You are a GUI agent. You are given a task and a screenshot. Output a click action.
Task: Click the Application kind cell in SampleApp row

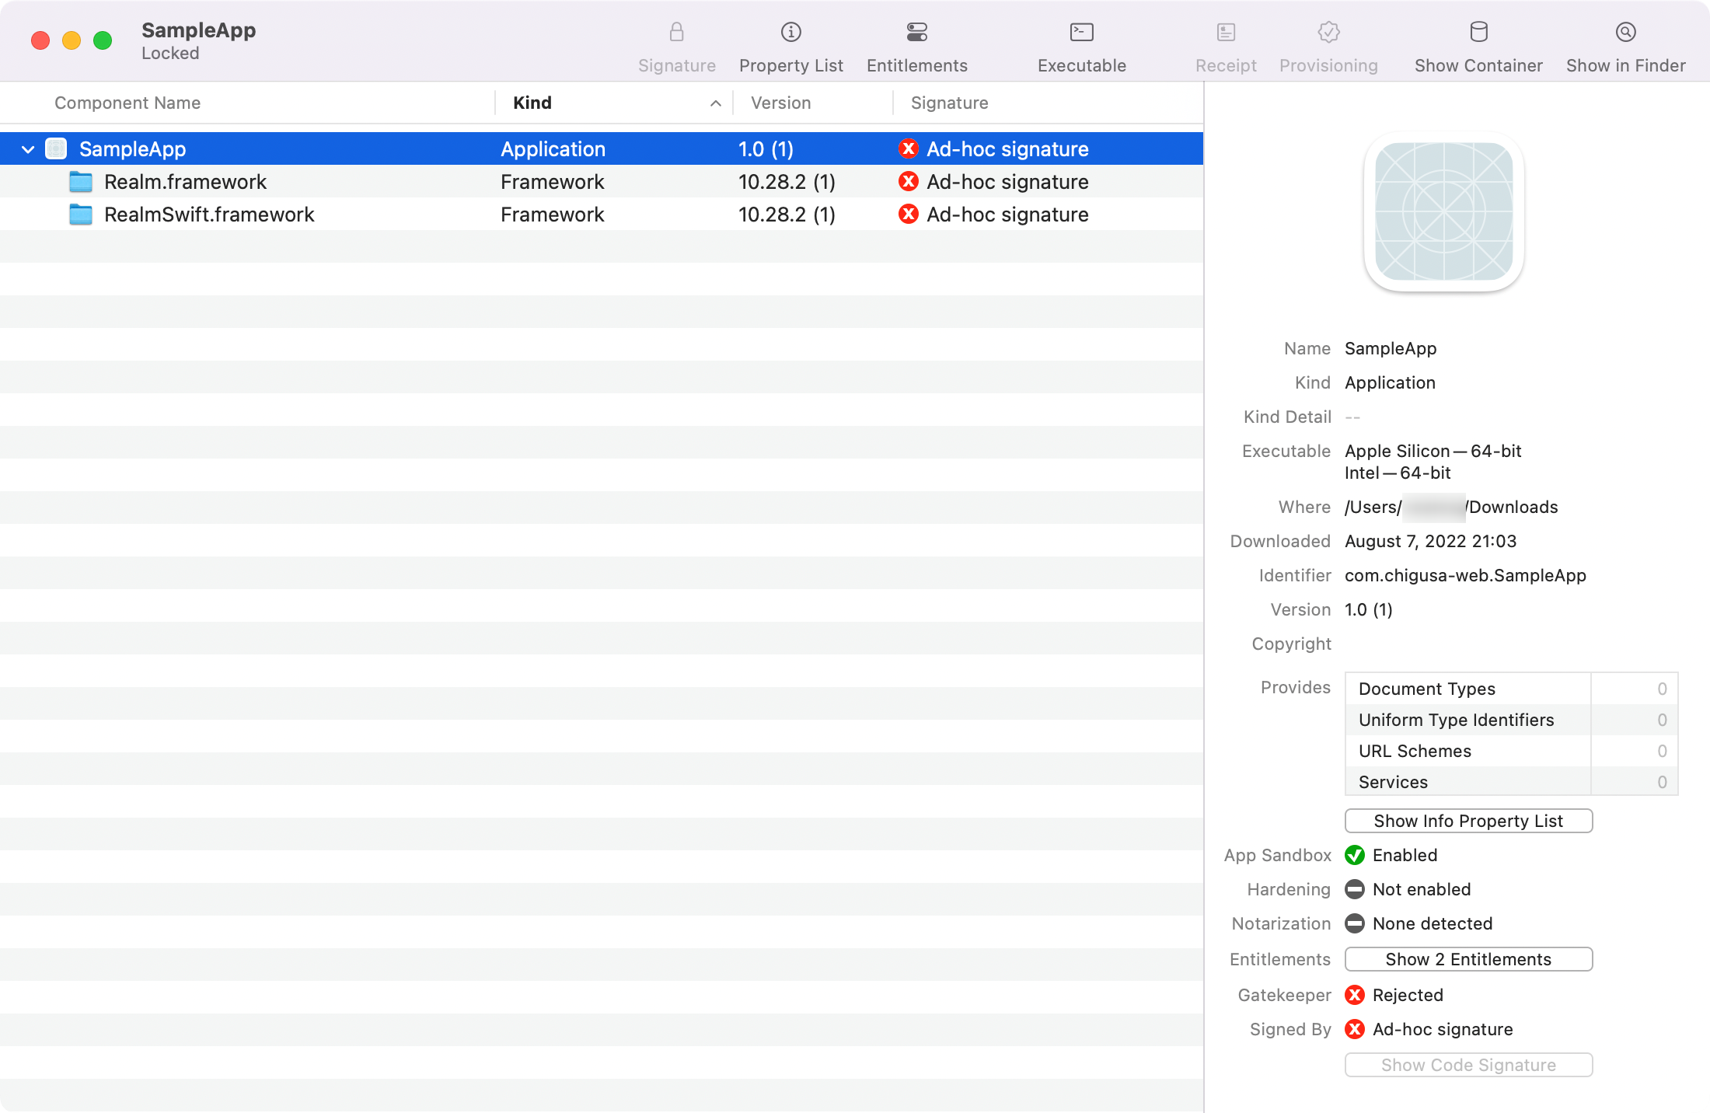coord(553,148)
